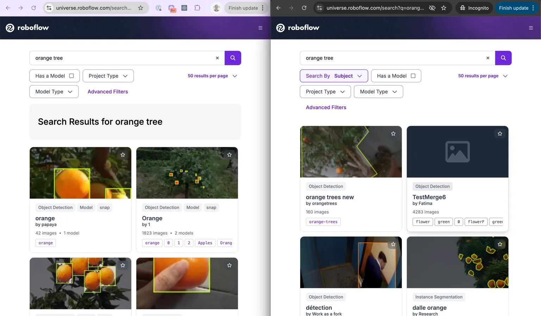Open site information icon in right window address bar
The height and width of the screenshot is (316, 541).
pos(319,8)
